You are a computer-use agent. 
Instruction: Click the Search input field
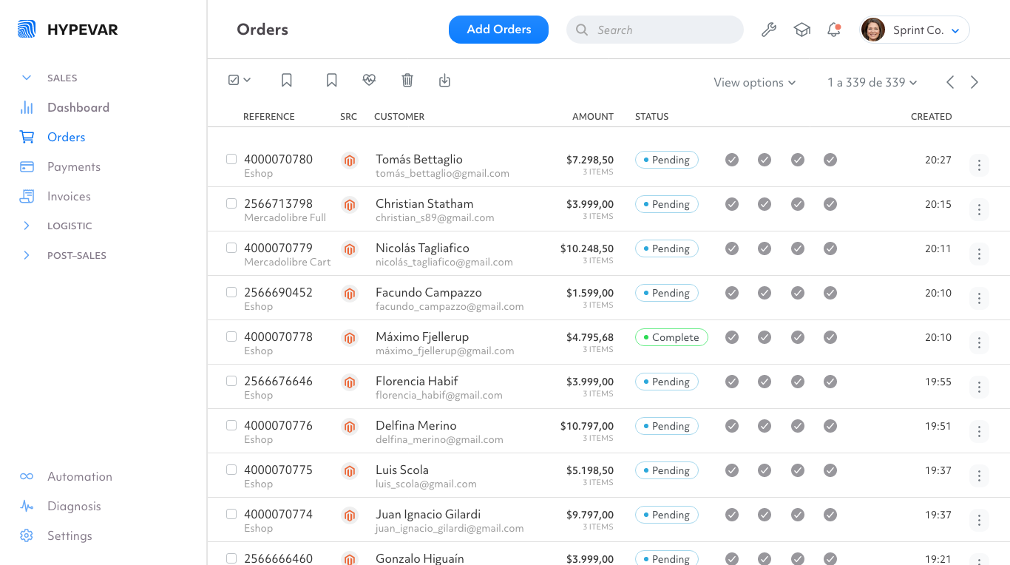658,30
